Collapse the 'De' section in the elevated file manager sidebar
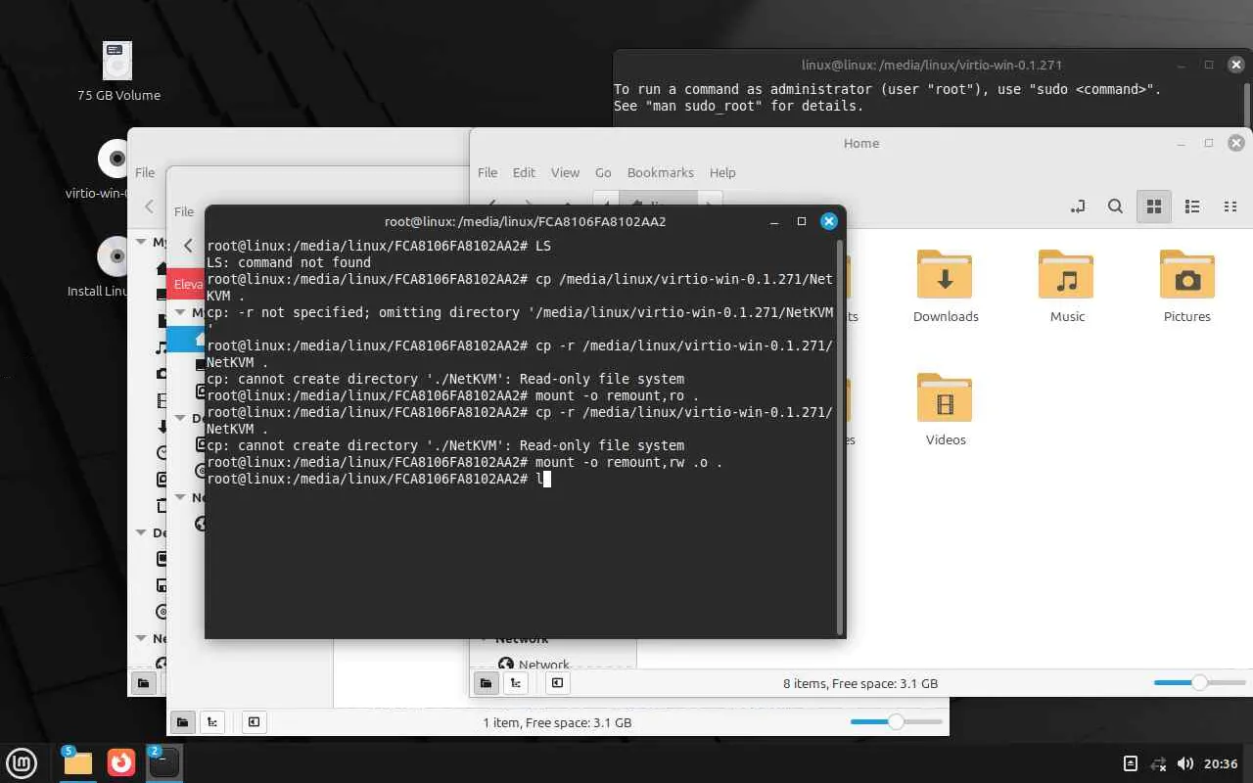 (180, 418)
